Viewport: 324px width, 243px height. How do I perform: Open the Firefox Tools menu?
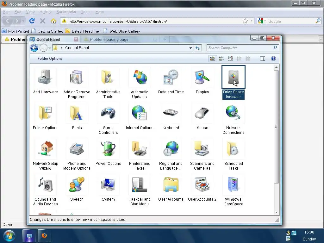(85, 12)
